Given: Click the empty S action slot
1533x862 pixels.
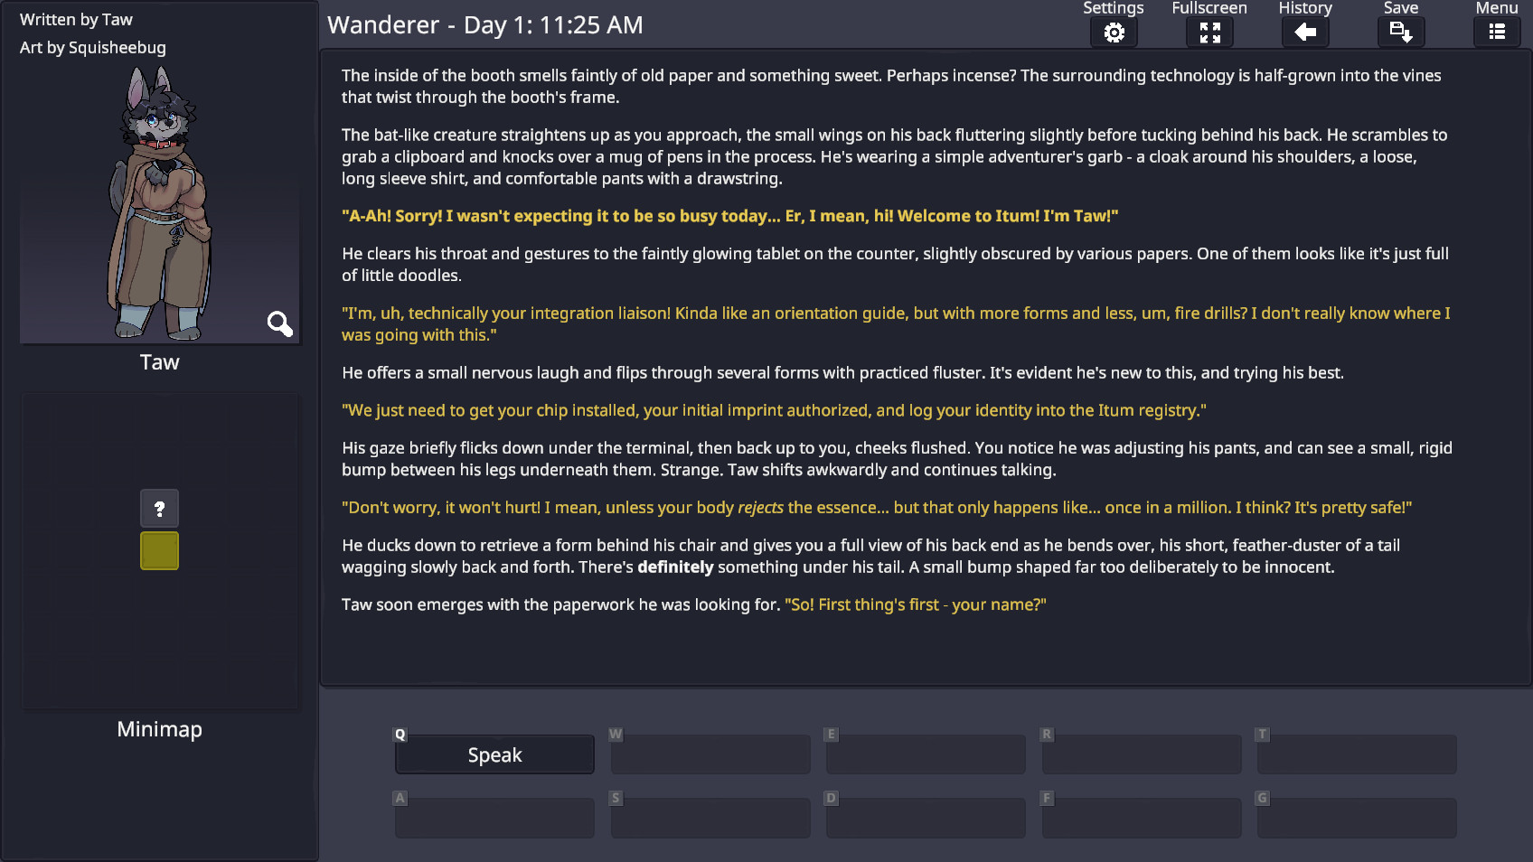Looking at the screenshot, I should (x=710, y=818).
